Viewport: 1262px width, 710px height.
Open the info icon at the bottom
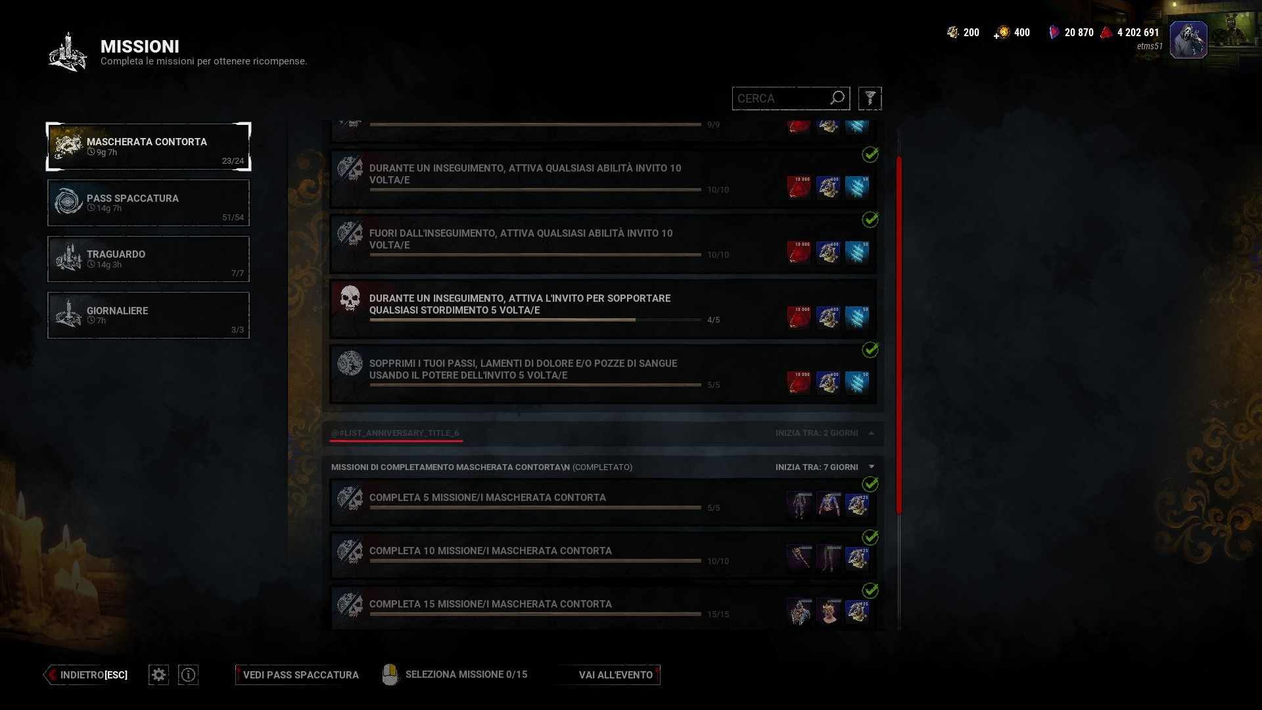pos(188,674)
